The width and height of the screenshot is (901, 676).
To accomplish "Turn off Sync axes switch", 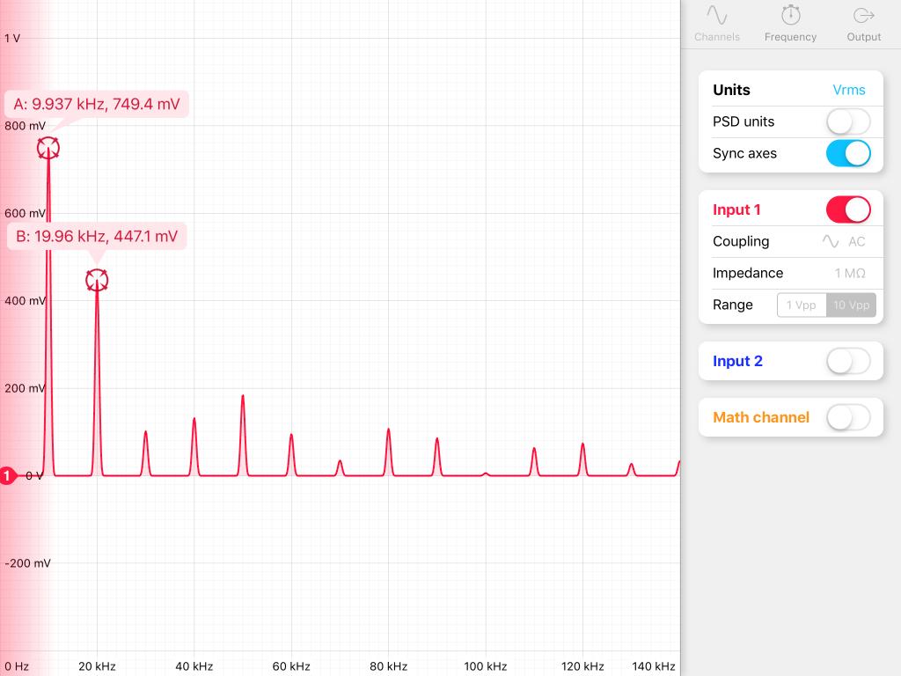I will coord(848,153).
